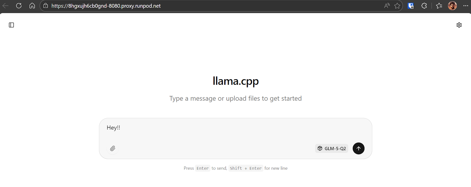Open the Collections icon in toolbar
This screenshot has width=471, height=187.
(x=439, y=6)
